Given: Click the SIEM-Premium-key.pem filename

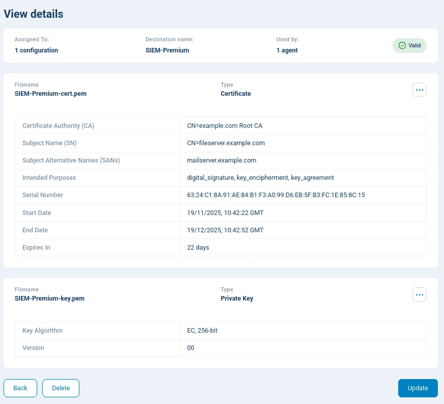Looking at the screenshot, I should 49,299.
